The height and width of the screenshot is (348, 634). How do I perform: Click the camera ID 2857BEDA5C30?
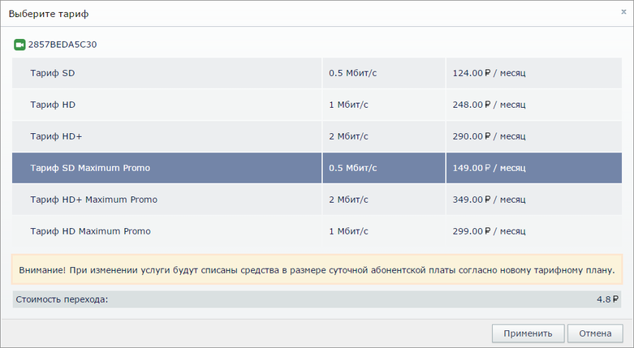[63, 45]
